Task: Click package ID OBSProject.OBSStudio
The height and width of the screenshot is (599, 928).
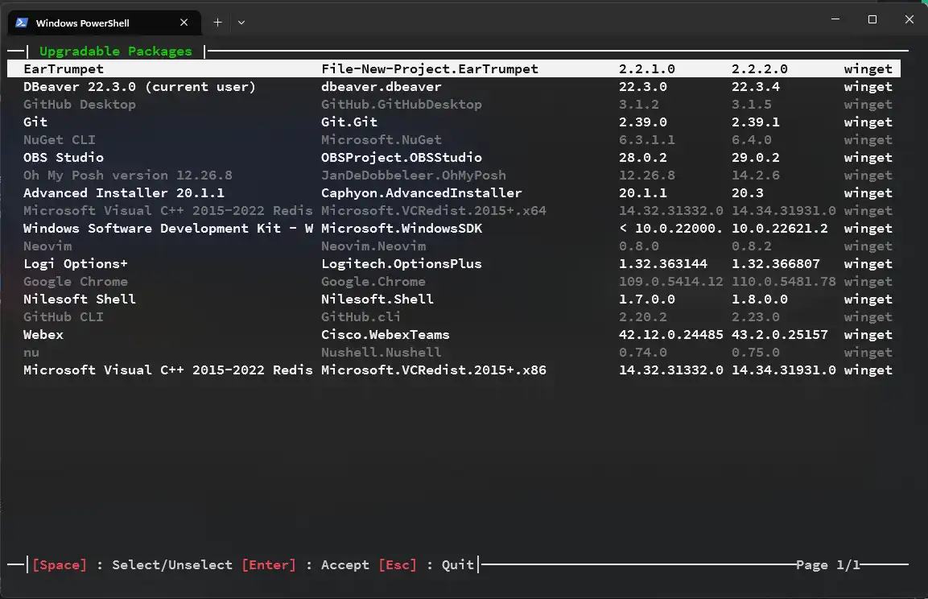Action: coord(402,158)
